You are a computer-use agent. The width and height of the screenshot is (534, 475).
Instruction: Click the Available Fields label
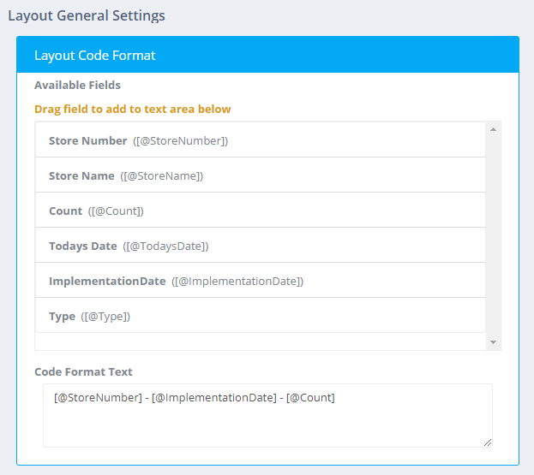click(x=77, y=85)
